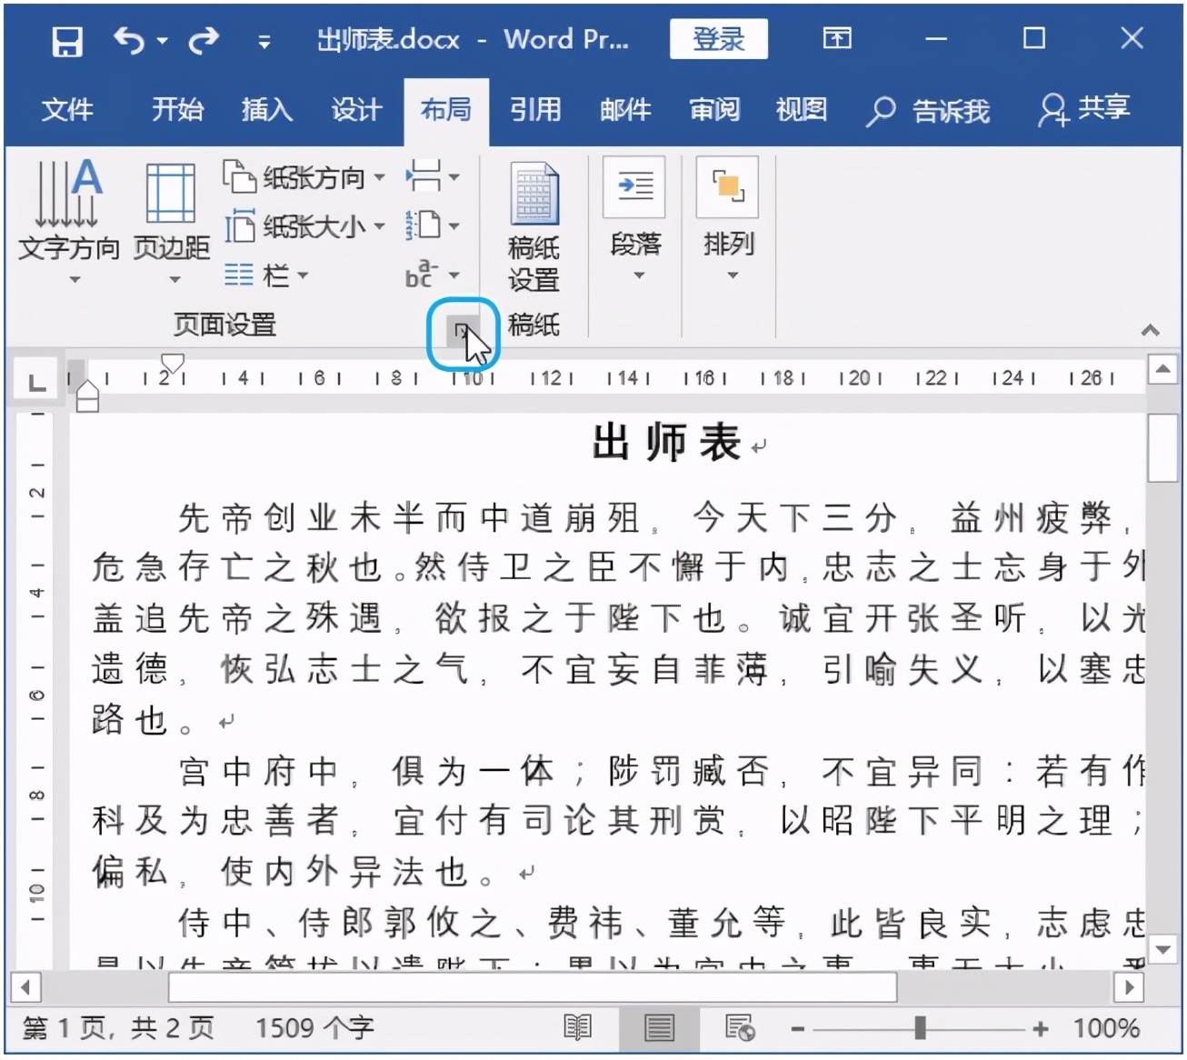Click the 登录 sign-in button
The width and height of the screenshot is (1187, 1060).
[x=718, y=39]
